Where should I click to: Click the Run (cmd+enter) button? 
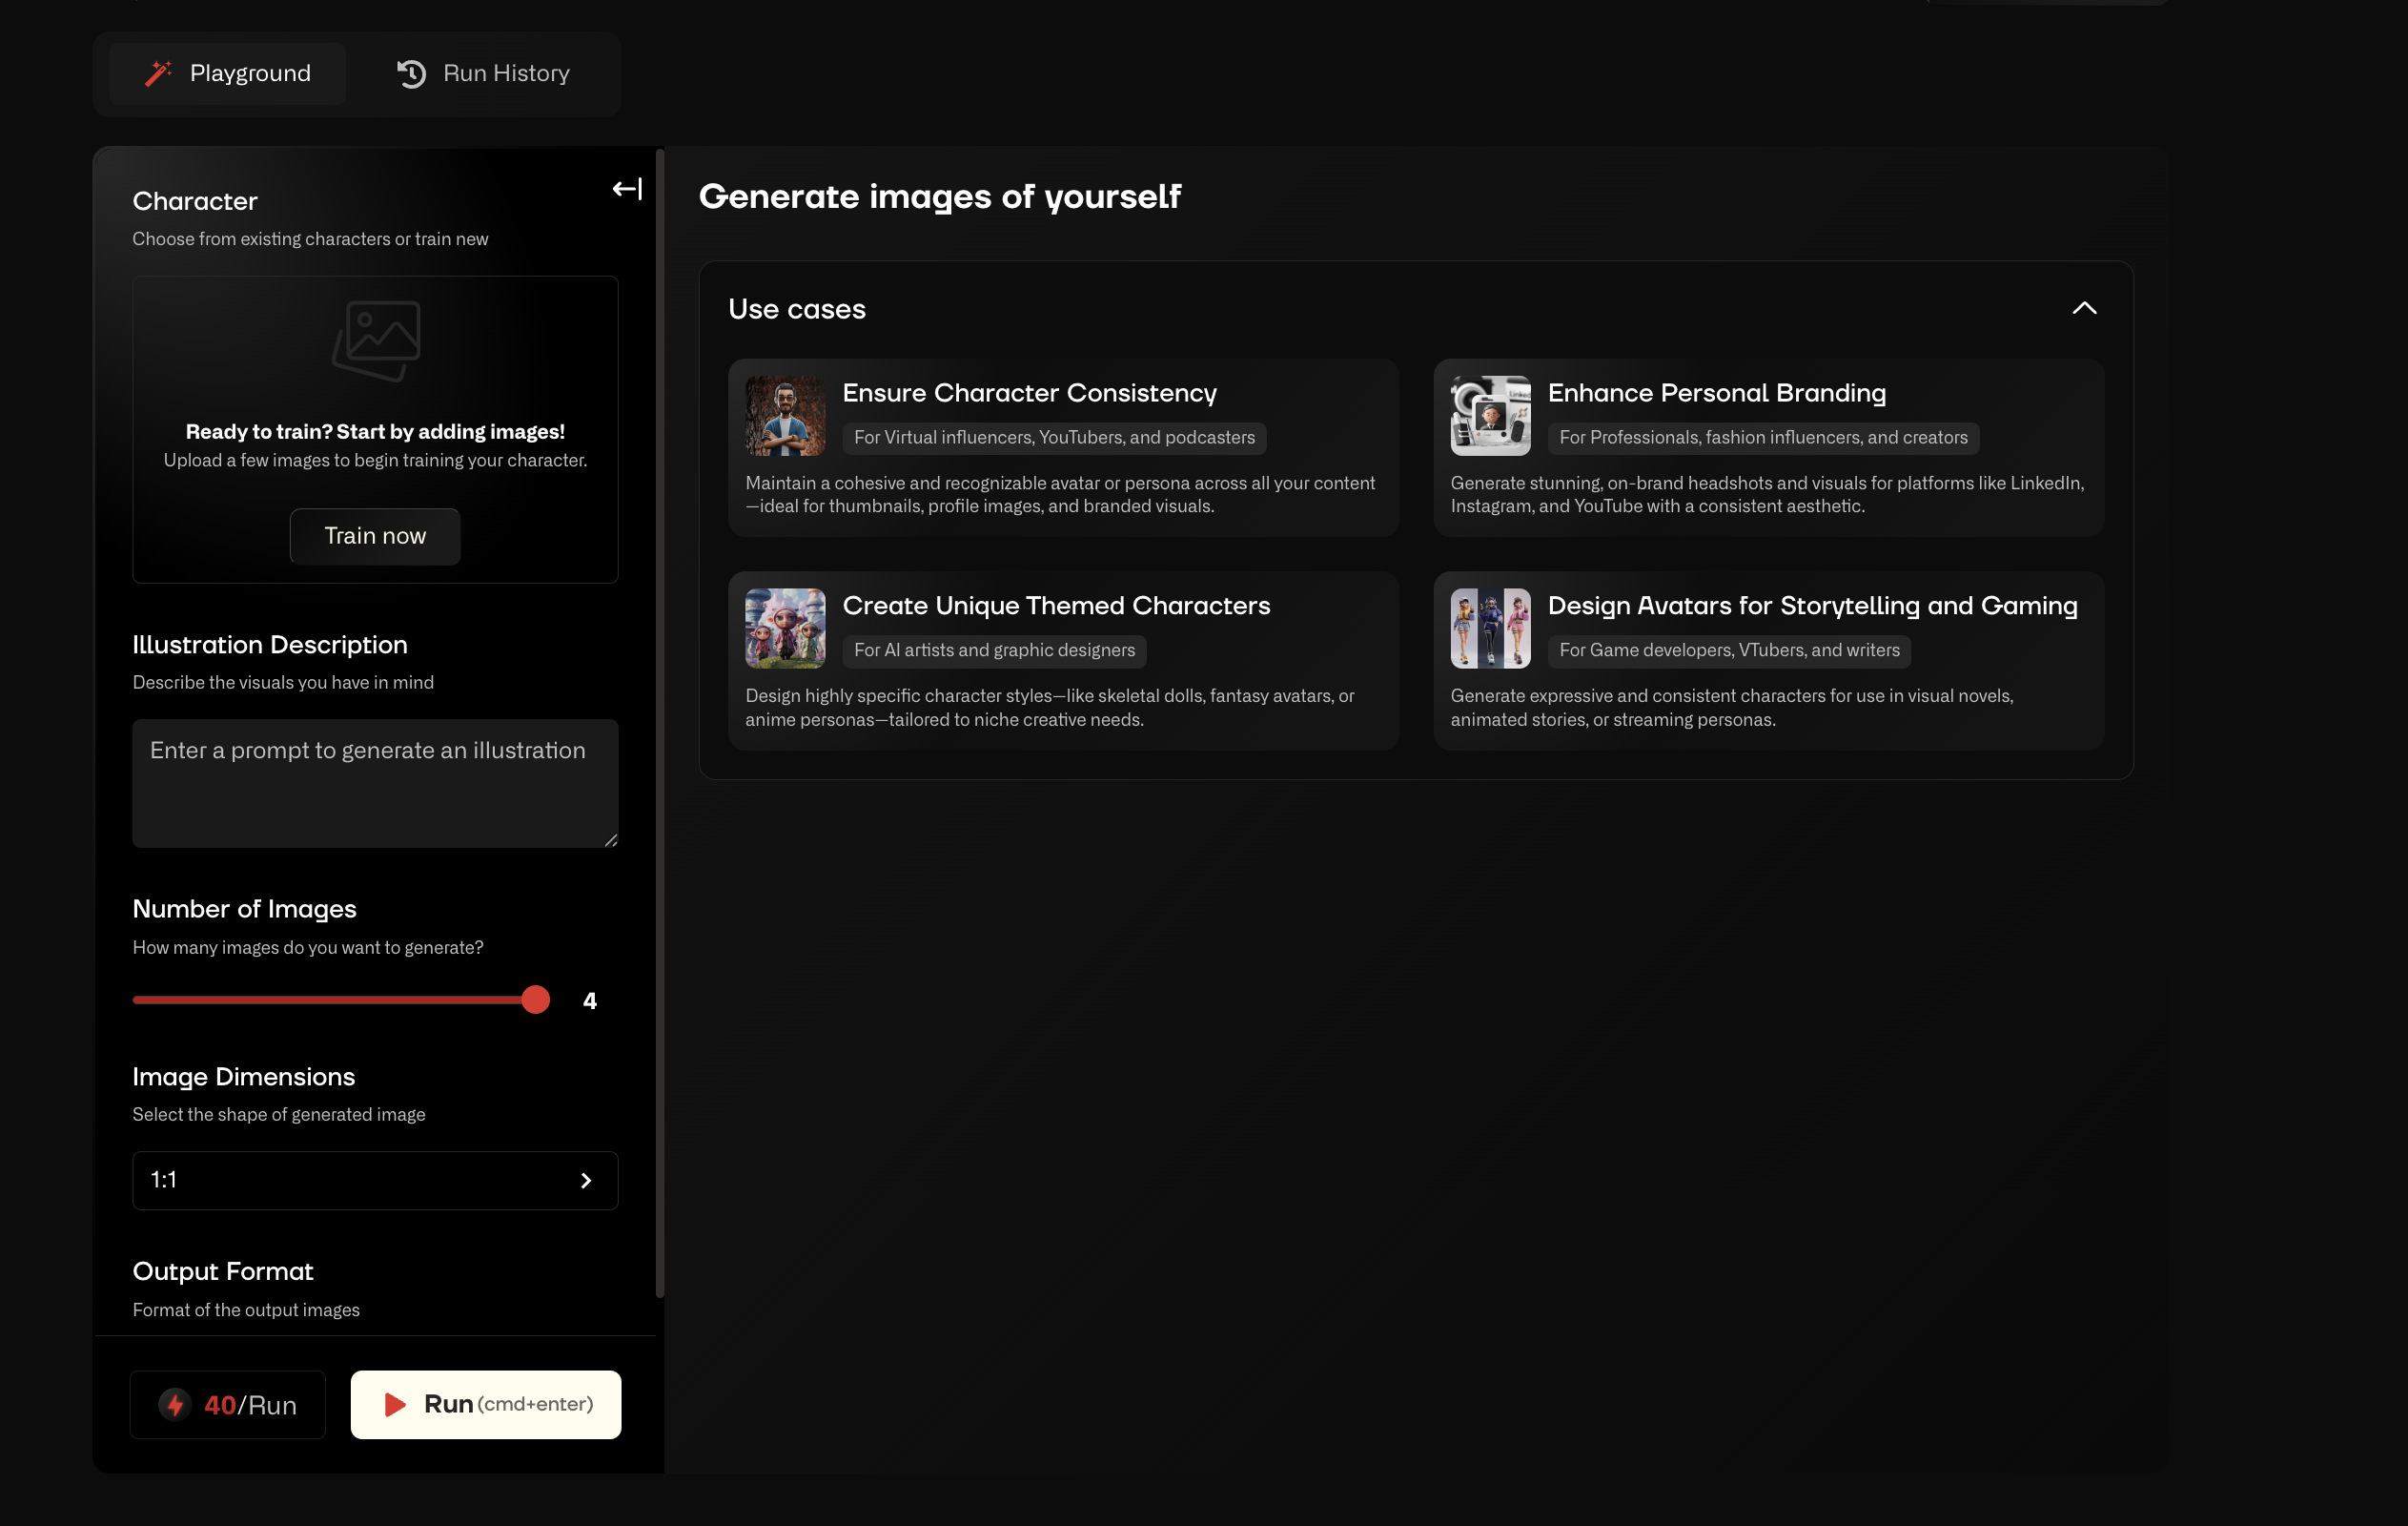tap(486, 1404)
